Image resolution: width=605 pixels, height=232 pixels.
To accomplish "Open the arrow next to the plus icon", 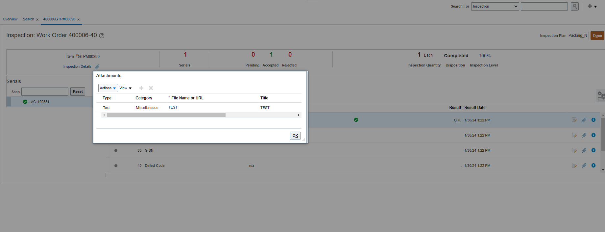I will 595,7.
